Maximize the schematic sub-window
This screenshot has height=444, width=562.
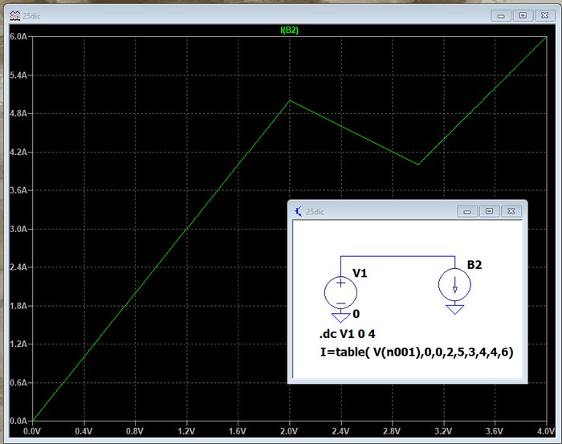tap(488, 211)
